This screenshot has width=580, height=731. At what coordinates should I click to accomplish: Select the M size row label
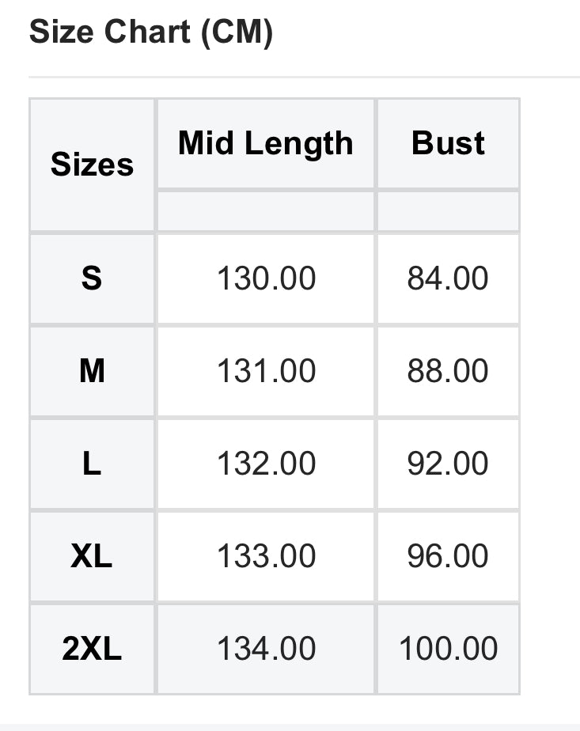[x=92, y=371]
